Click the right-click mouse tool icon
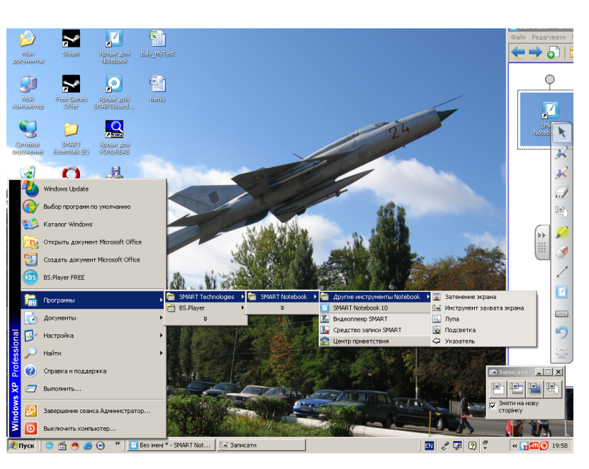This screenshot has width=589, height=469. point(561,252)
